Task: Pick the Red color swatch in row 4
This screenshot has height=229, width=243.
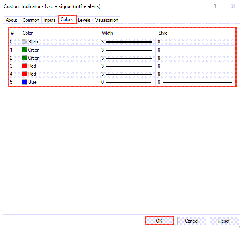Action: (x=24, y=74)
